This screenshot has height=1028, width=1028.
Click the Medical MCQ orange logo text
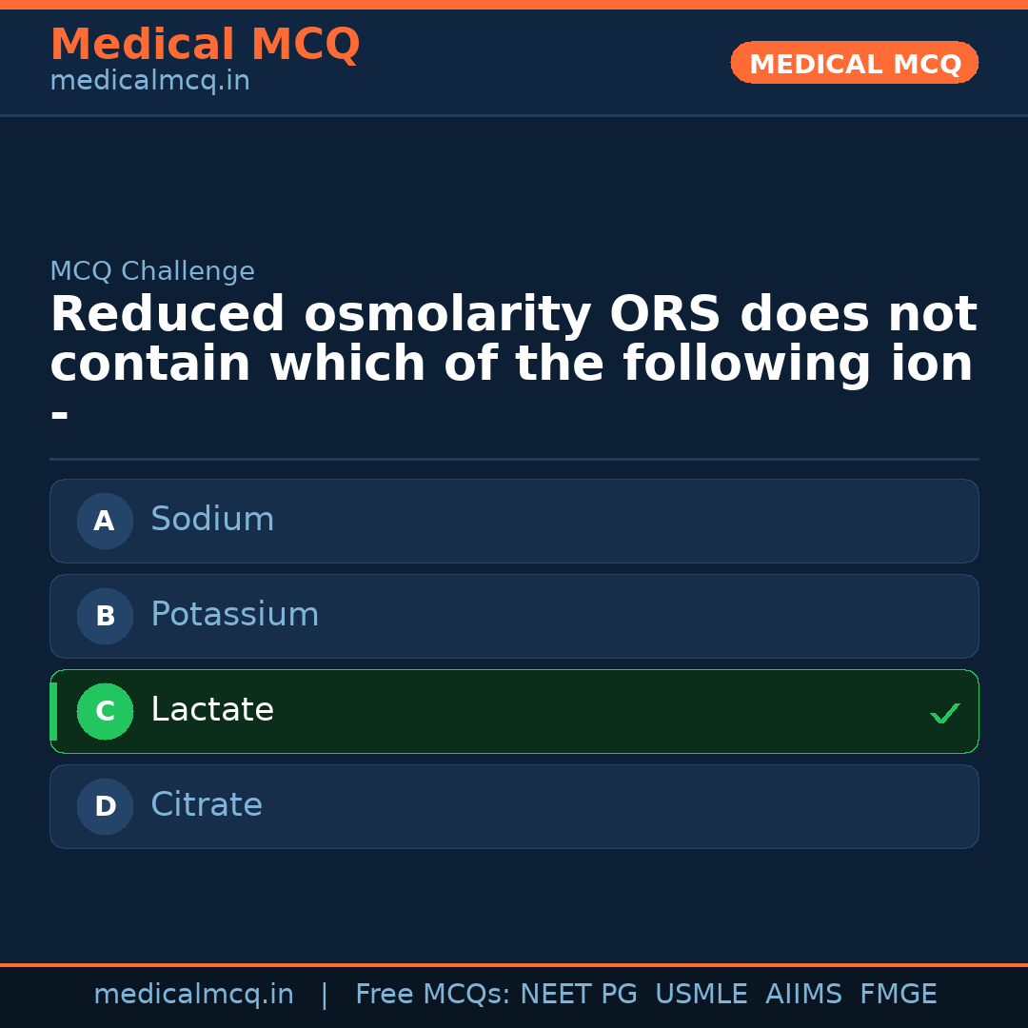[205, 44]
